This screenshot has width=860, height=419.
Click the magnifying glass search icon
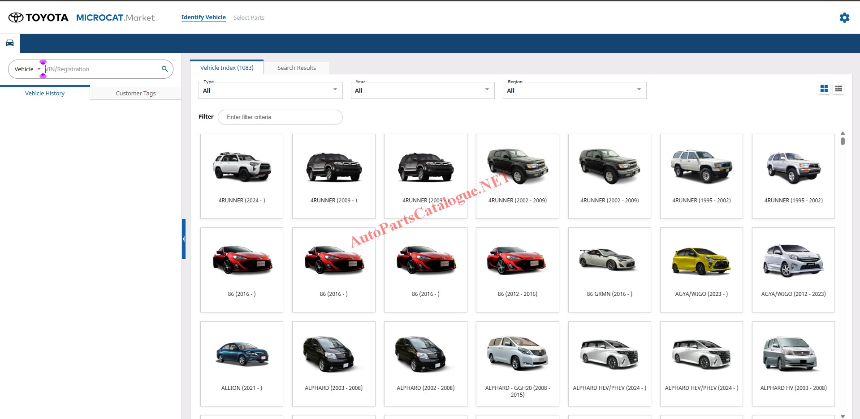click(164, 69)
